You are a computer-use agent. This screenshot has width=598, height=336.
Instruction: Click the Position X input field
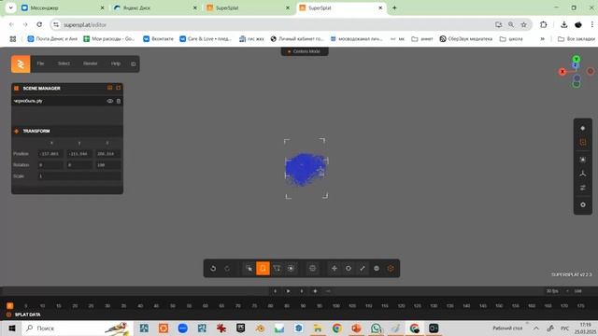(50, 154)
